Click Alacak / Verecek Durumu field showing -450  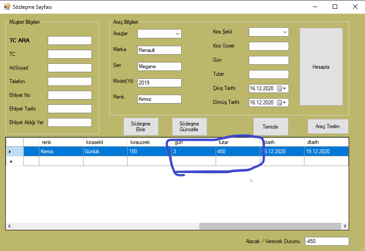[327, 241]
